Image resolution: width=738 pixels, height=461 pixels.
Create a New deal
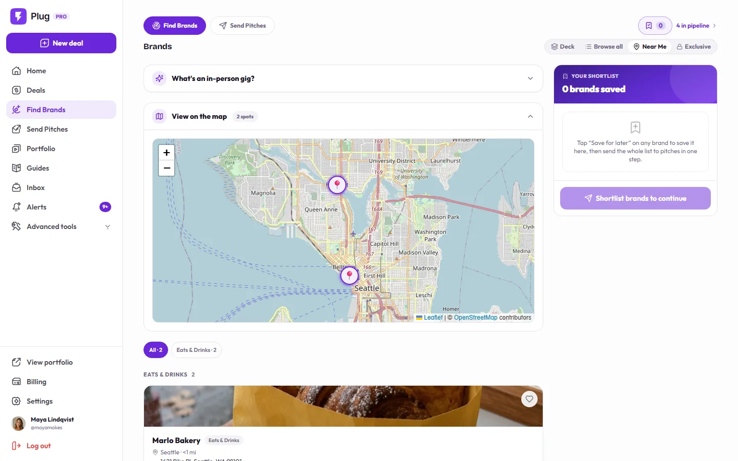pos(61,43)
